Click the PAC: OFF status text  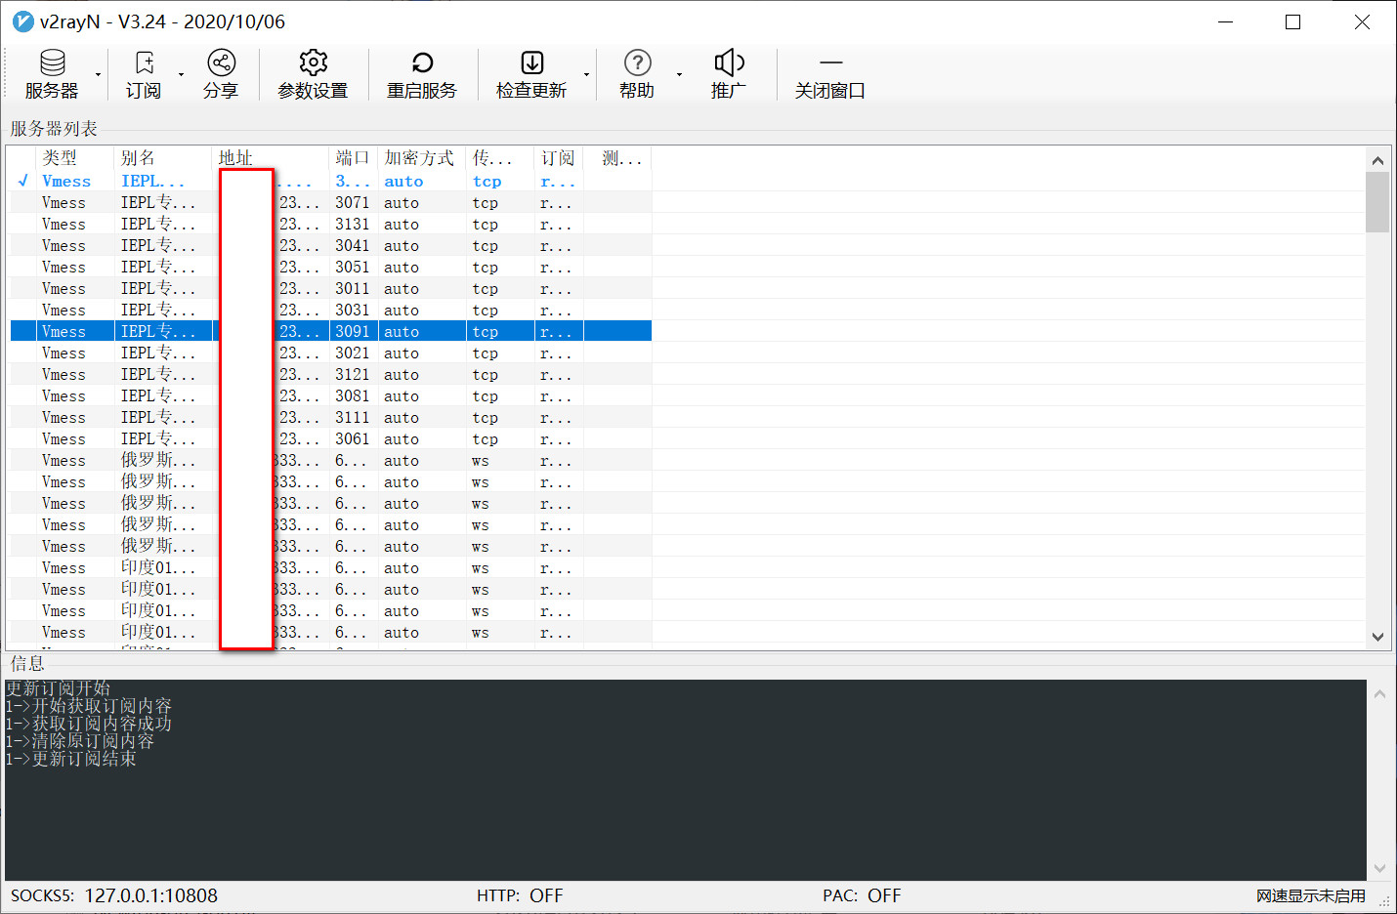tap(862, 895)
